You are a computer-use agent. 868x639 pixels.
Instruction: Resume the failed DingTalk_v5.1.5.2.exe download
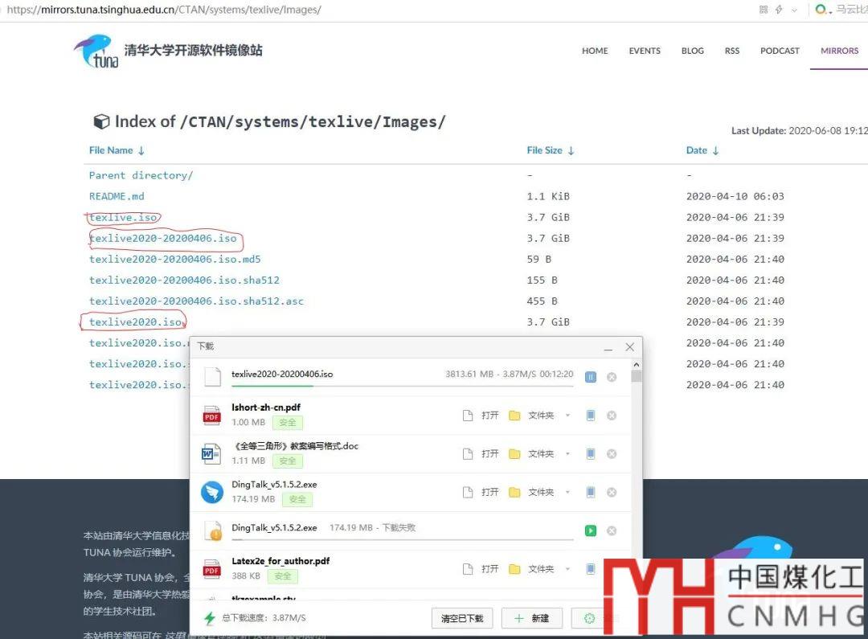pyautogui.click(x=591, y=530)
